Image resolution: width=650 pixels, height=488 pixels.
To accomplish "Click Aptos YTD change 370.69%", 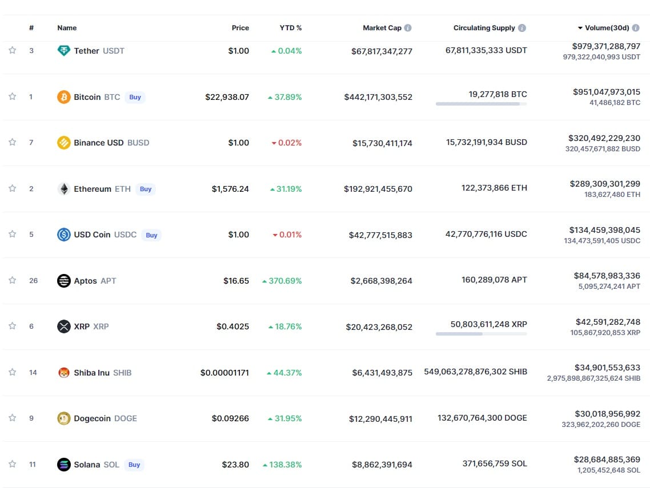I will pyautogui.click(x=282, y=281).
